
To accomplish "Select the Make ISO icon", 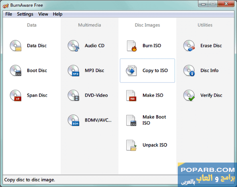I will coord(131,96).
